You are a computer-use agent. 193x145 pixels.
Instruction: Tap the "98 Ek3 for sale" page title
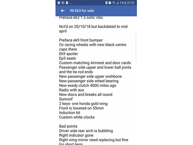click(x=82, y=11)
